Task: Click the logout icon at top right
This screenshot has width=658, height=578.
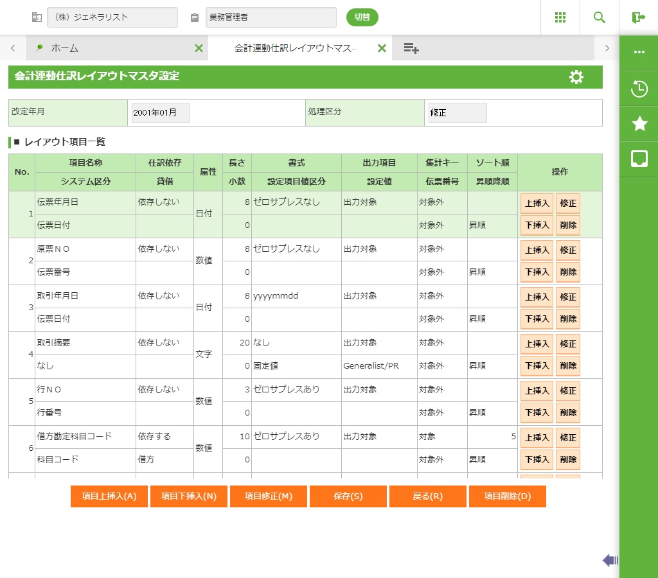Action: pyautogui.click(x=638, y=17)
